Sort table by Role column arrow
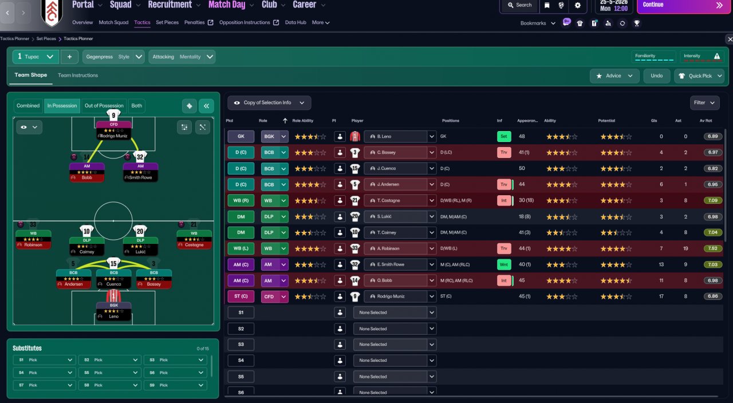This screenshot has height=403, width=733. click(x=285, y=121)
